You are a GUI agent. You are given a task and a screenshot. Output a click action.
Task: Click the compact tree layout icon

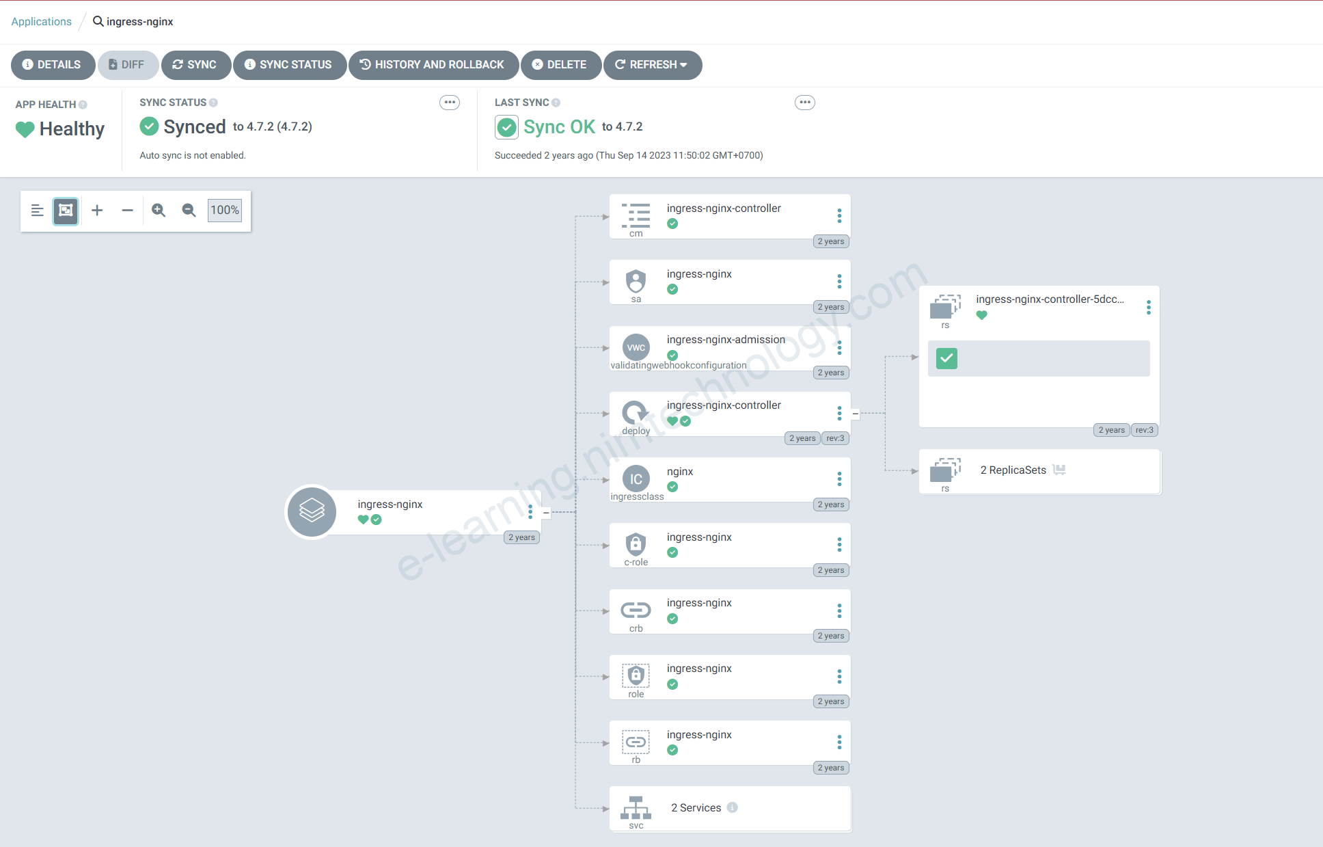click(x=38, y=211)
